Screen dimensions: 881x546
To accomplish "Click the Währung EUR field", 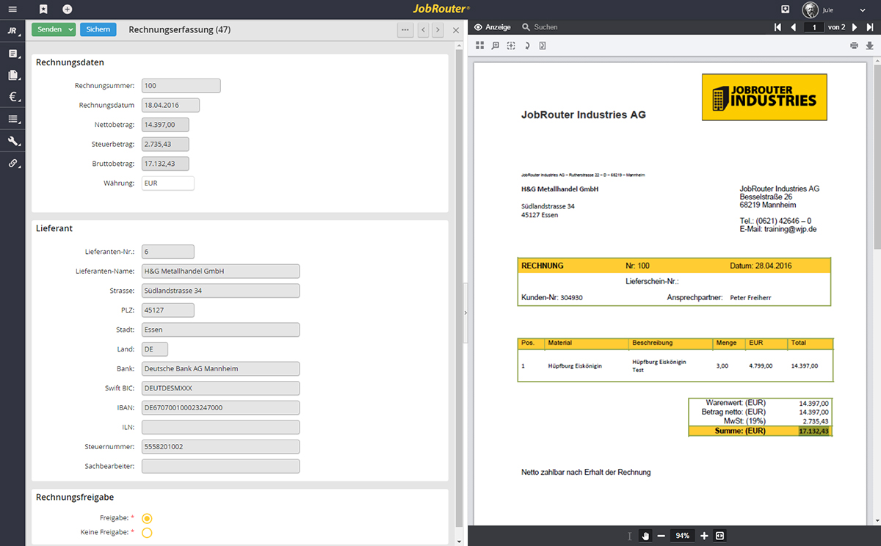I will 167,183.
